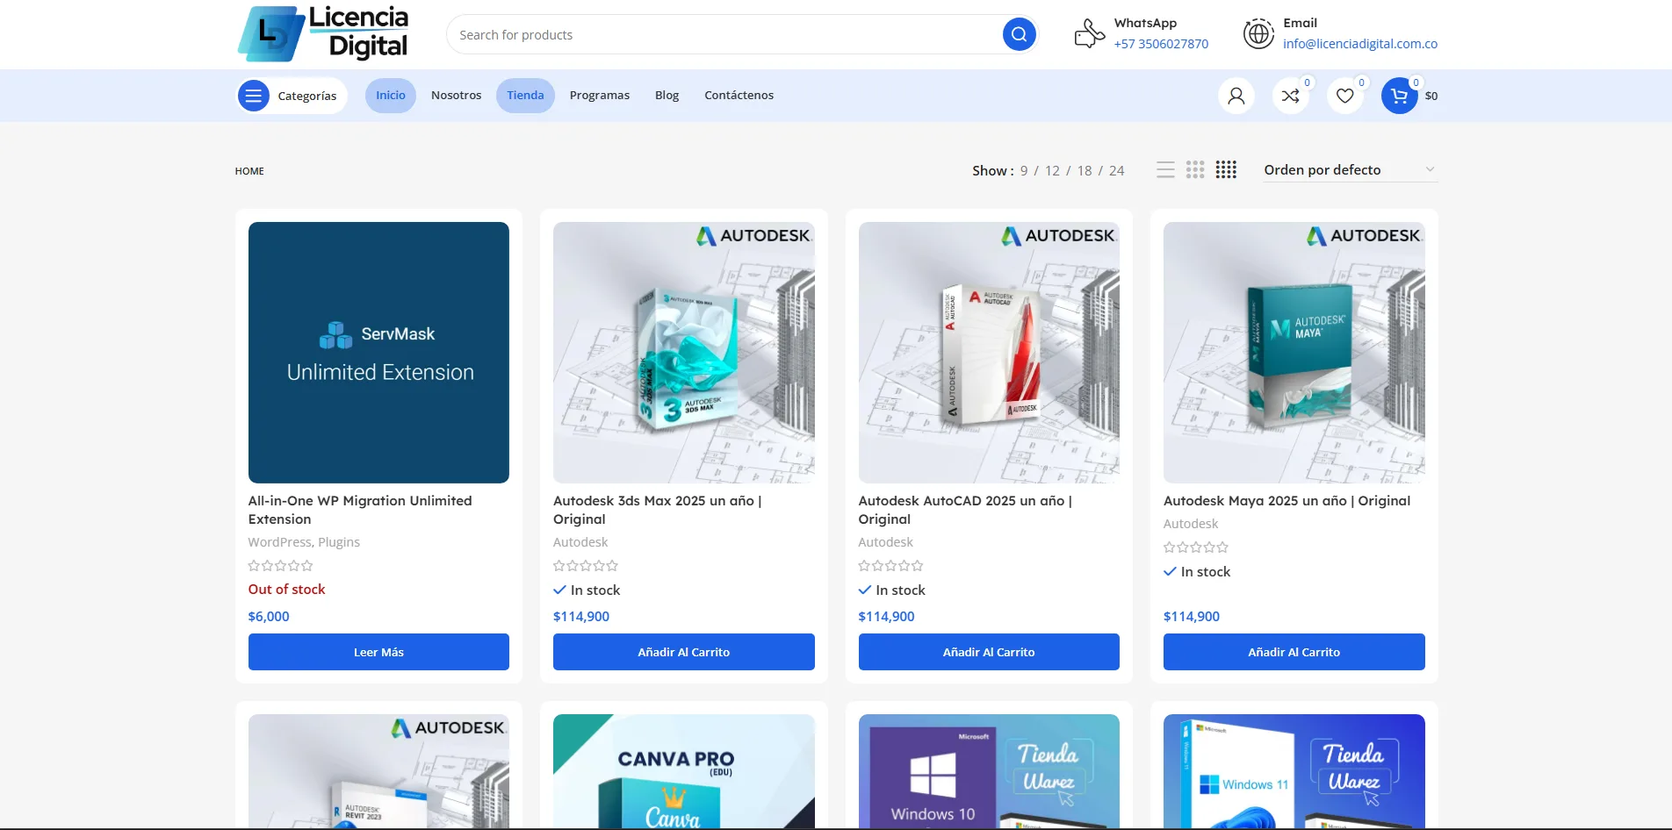1672x830 pixels.
Task: Show 24 products per page
Action: 1116,170
